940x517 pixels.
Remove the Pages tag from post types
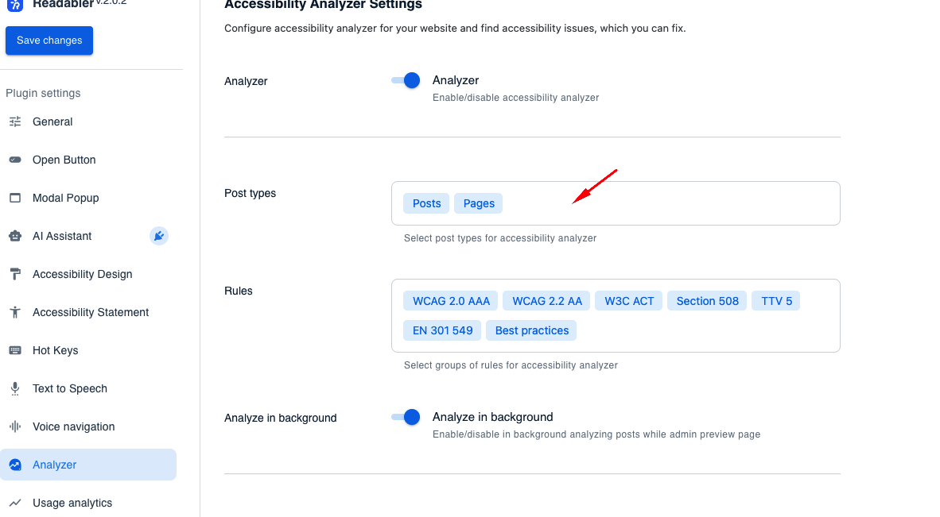click(479, 203)
